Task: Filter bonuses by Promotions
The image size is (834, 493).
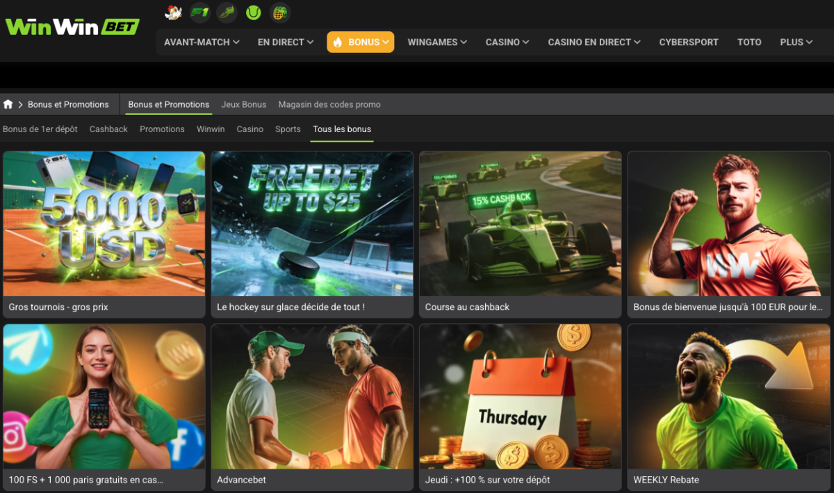Action: [x=162, y=129]
